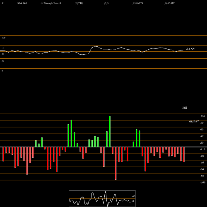Click the '-45' value in mini chart

point(133,196)
